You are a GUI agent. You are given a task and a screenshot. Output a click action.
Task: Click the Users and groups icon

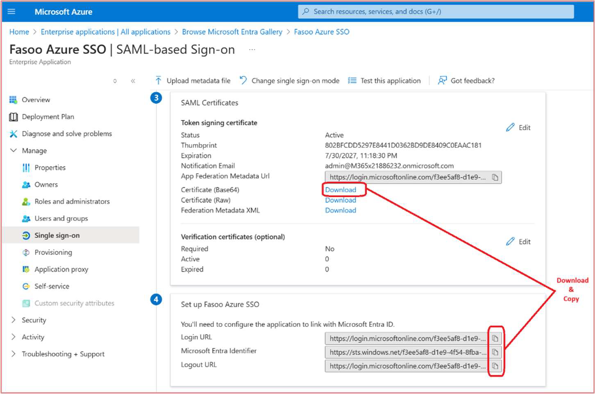(x=26, y=218)
